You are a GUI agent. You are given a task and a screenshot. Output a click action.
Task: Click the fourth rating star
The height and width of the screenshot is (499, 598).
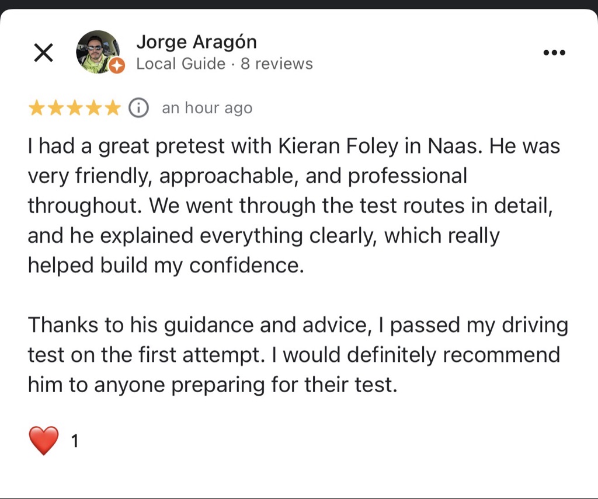(x=93, y=108)
